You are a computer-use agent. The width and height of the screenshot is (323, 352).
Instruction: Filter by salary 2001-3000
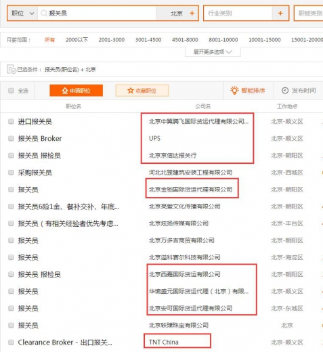tap(112, 40)
